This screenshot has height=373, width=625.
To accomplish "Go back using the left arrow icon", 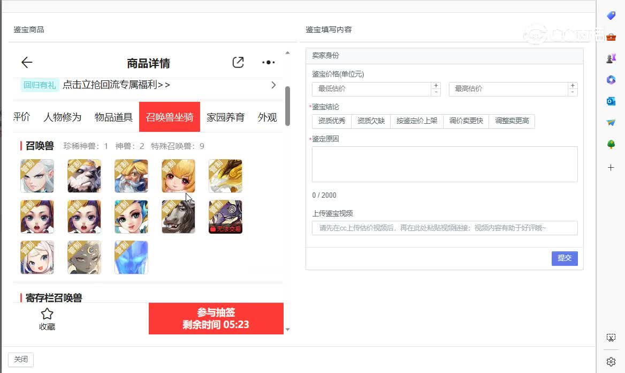I will [27, 62].
